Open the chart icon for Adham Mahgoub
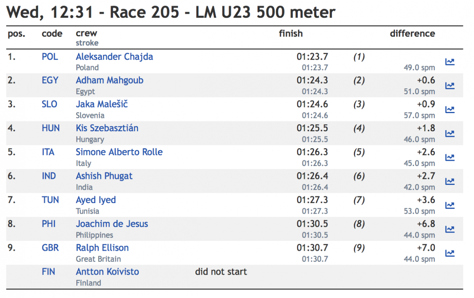The image size is (474, 298). pyautogui.click(x=450, y=86)
